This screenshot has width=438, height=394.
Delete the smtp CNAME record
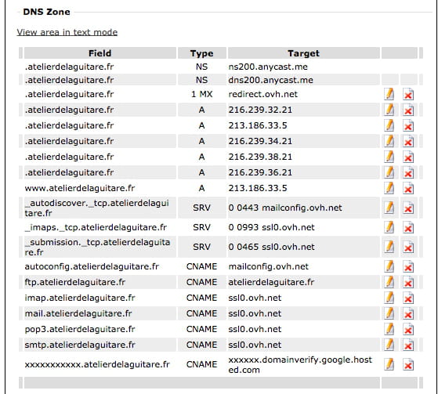click(x=408, y=345)
